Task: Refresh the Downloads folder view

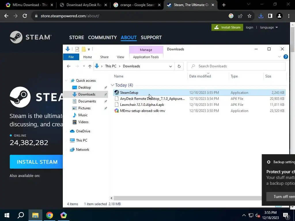Action: click(179, 66)
